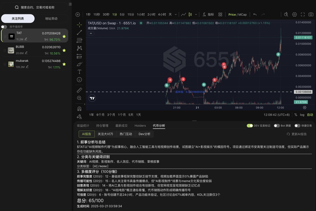Open the 持仓管理 tab
The height and width of the screenshot is (211, 316).
102,126
